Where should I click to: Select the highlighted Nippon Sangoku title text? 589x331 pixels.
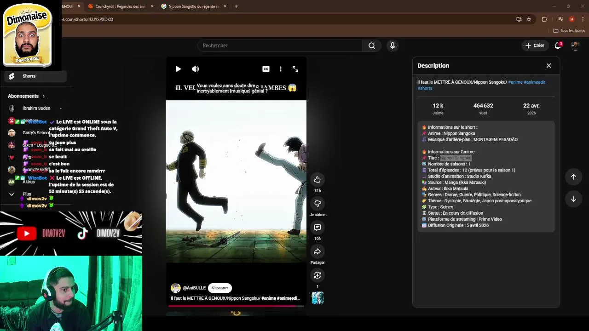456,158
